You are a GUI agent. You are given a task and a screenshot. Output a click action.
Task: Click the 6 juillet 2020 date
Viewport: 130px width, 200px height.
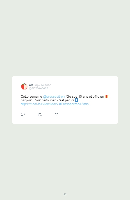(43, 85)
